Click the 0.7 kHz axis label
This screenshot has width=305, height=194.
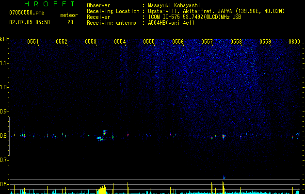(3, 160)
